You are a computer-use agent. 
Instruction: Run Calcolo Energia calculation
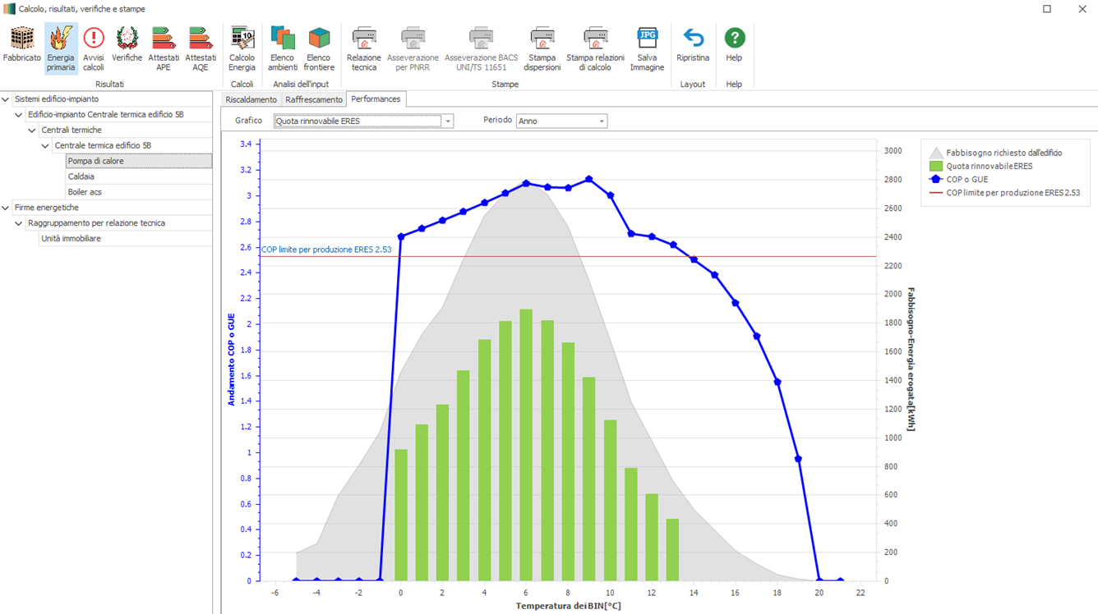(x=242, y=48)
